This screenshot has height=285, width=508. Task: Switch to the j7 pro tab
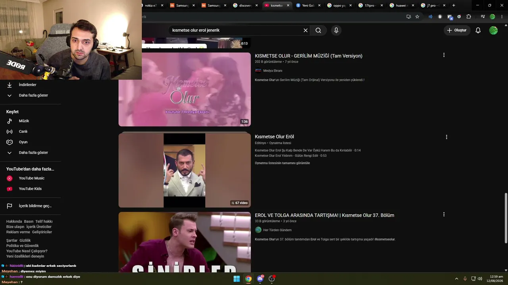tap(431, 6)
